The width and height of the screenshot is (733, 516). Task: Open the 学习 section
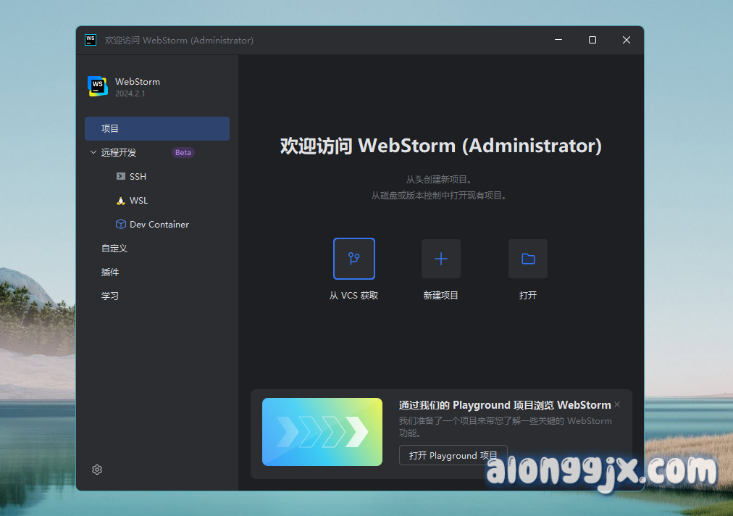[110, 296]
